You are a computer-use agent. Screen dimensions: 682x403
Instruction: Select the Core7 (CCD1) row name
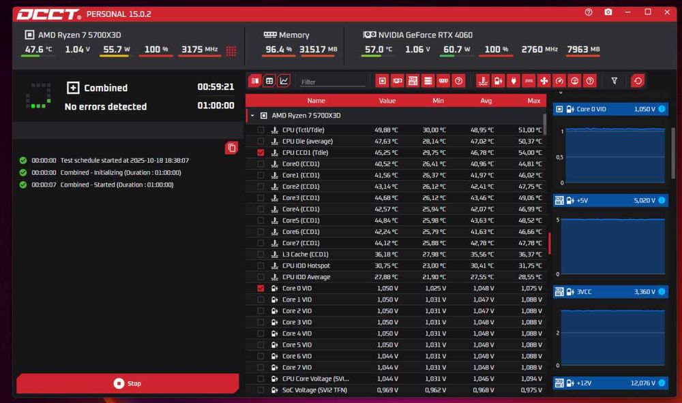[301, 243]
